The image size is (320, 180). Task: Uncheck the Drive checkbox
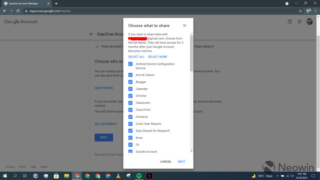pos(131,138)
